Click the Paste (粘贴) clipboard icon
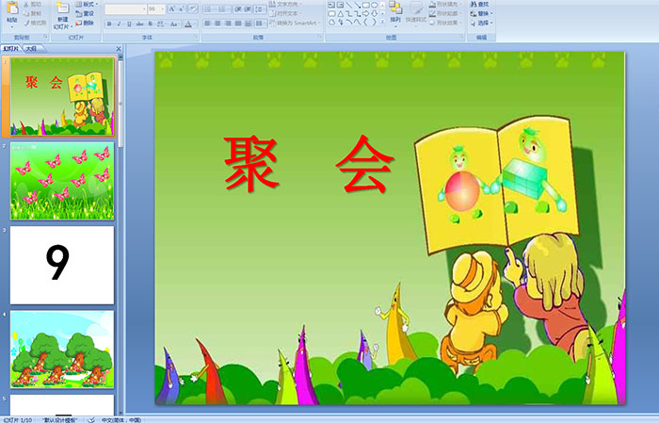 [x=12, y=8]
